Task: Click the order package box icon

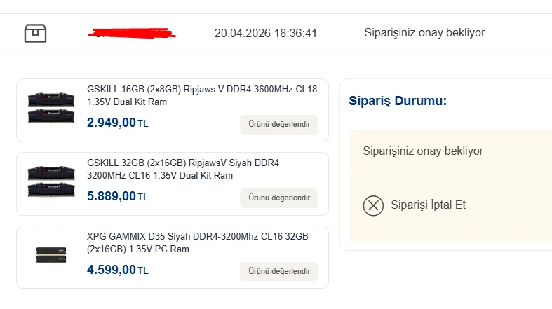Action: 35,33
